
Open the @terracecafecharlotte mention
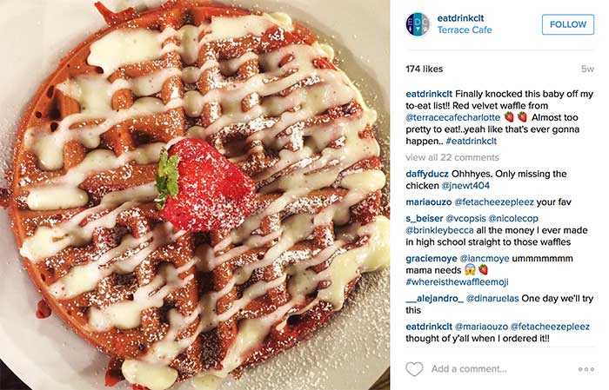click(453, 117)
